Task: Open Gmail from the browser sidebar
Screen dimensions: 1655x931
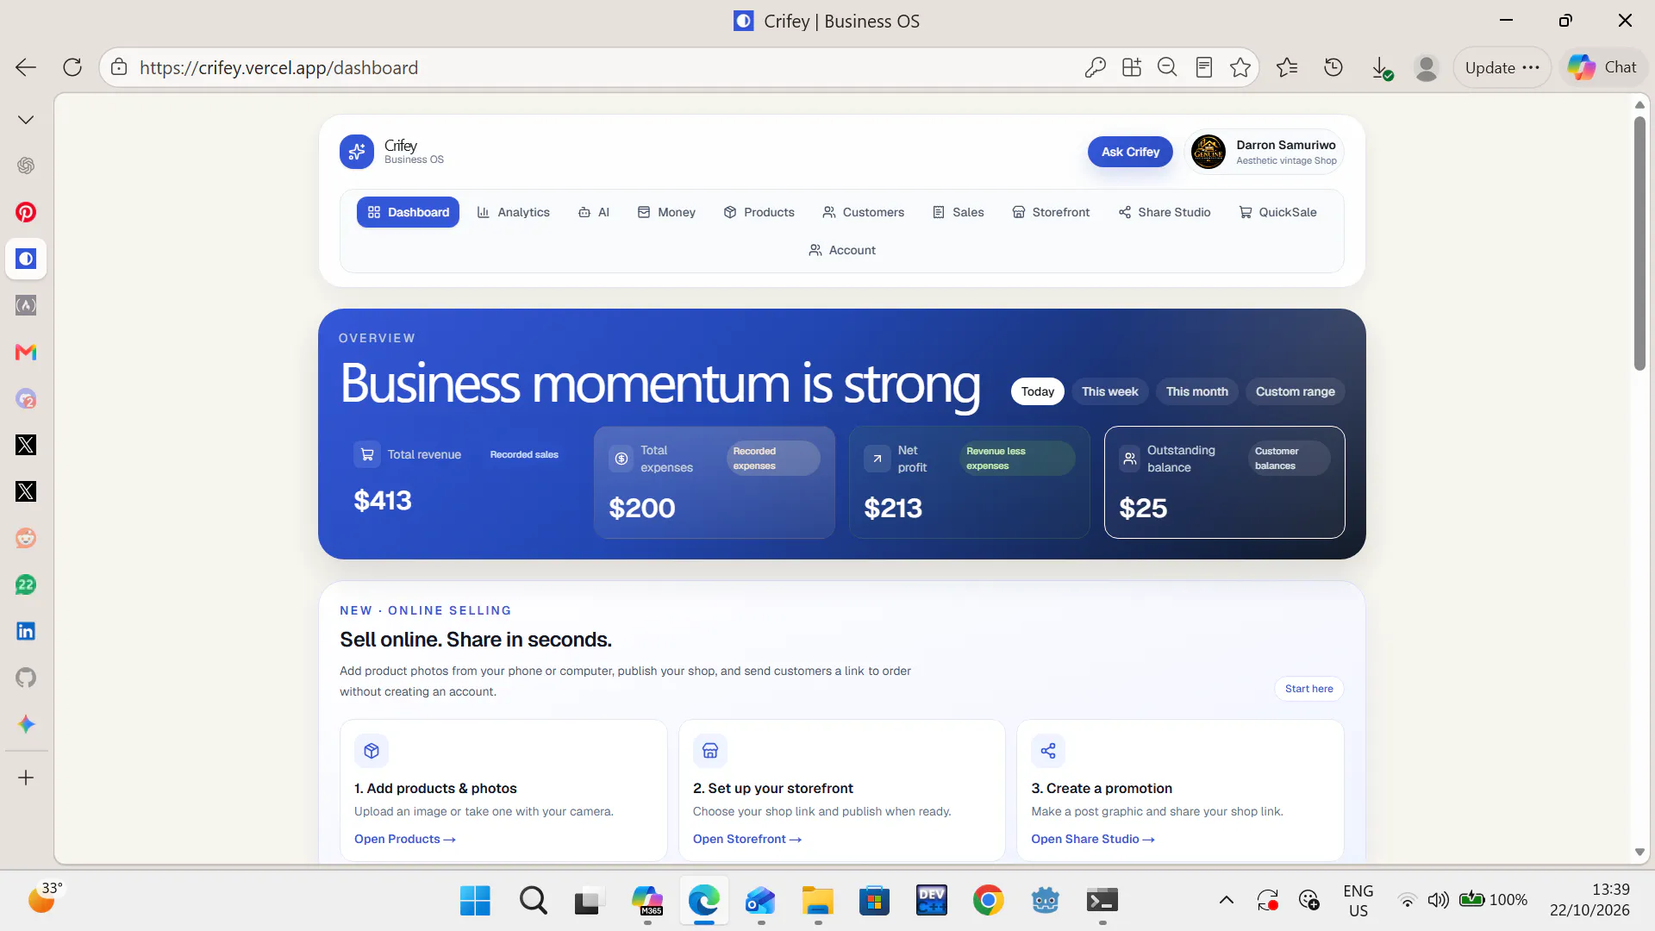Action: [26, 352]
